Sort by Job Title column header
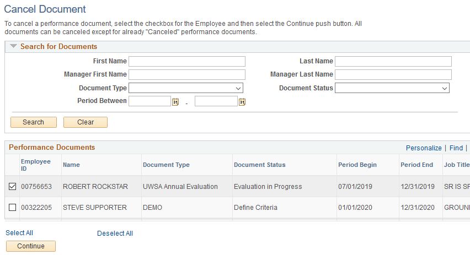 click(457, 165)
